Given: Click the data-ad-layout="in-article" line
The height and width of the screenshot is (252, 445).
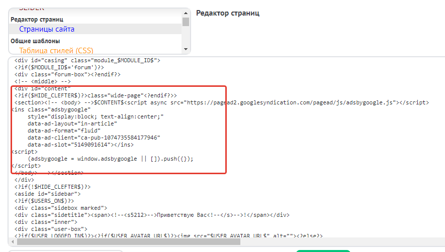Looking at the screenshot, I should pyautogui.click(x=72, y=123).
